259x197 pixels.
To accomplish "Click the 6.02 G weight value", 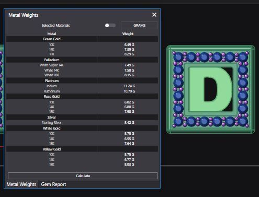I will pos(129,102).
